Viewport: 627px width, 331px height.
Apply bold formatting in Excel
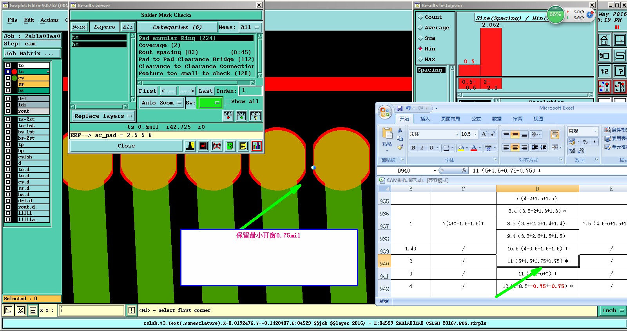pyautogui.click(x=413, y=148)
